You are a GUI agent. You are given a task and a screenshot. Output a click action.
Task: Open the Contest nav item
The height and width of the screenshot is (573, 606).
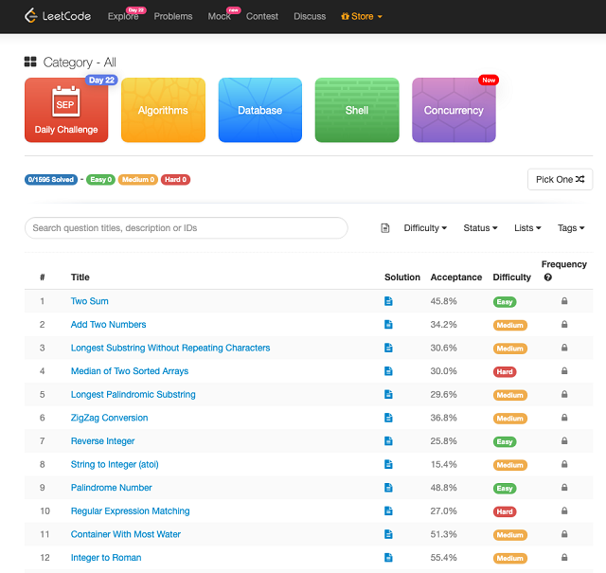click(262, 16)
